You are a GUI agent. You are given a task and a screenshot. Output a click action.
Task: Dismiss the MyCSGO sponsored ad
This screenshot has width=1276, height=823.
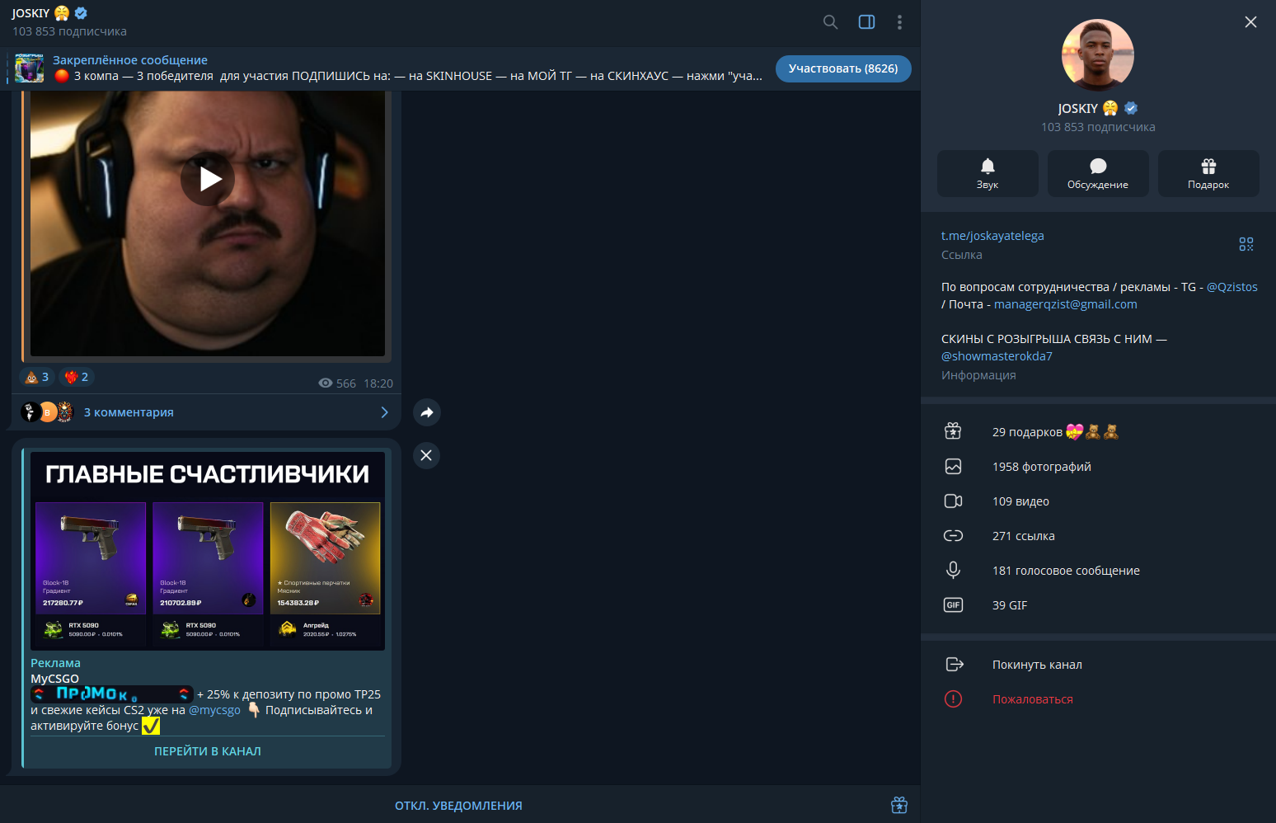(426, 455)
